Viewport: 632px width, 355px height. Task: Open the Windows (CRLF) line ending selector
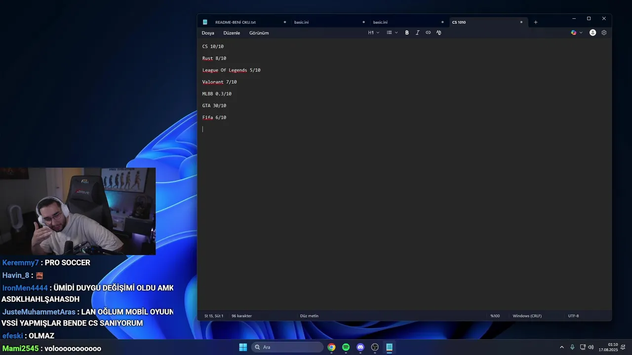pyautogui.click(x=527, y=316)
